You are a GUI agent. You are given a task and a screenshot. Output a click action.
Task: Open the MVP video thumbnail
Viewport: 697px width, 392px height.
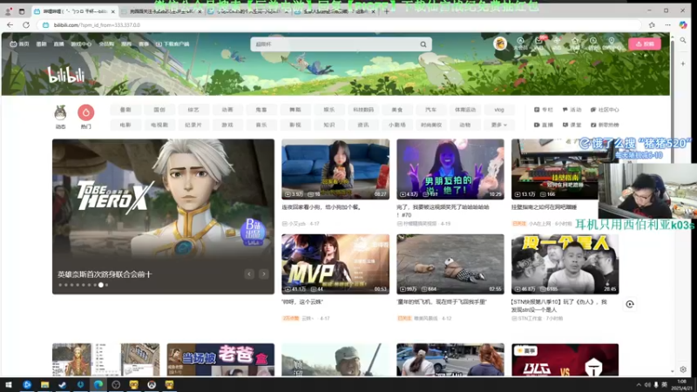pos(335,264)
